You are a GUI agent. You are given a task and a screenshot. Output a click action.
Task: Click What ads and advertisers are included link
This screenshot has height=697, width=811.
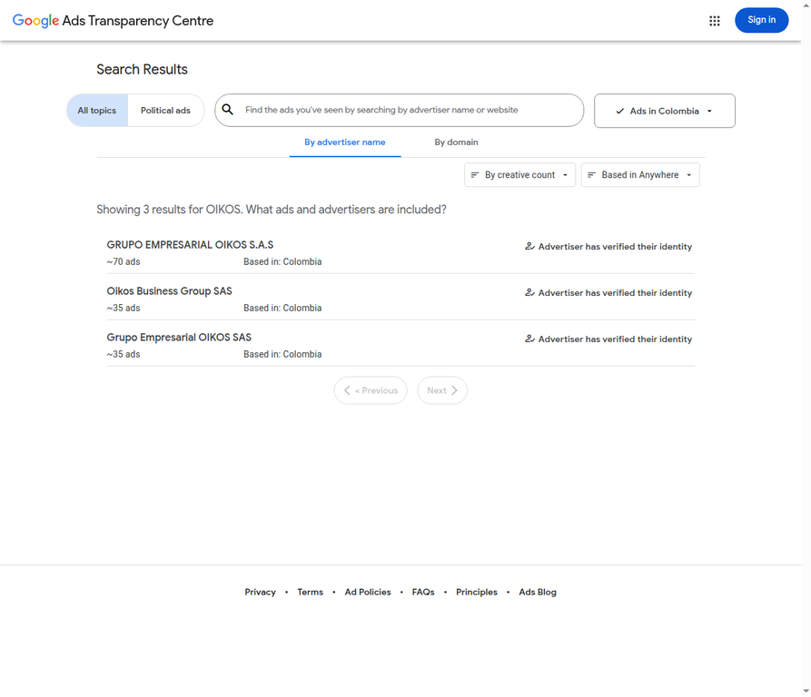(x=346, y=210)
